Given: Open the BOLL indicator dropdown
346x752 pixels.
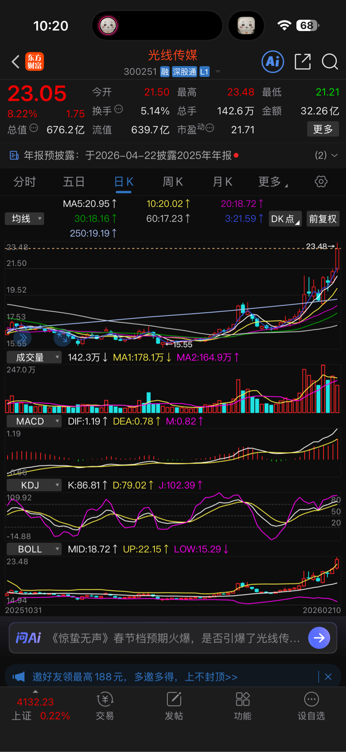Looking at the screenshot, I should [34, 549].
